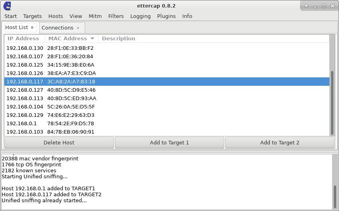Sort by Description column header
The height and width of the screenshot is (211, 339).
(214, 38)
